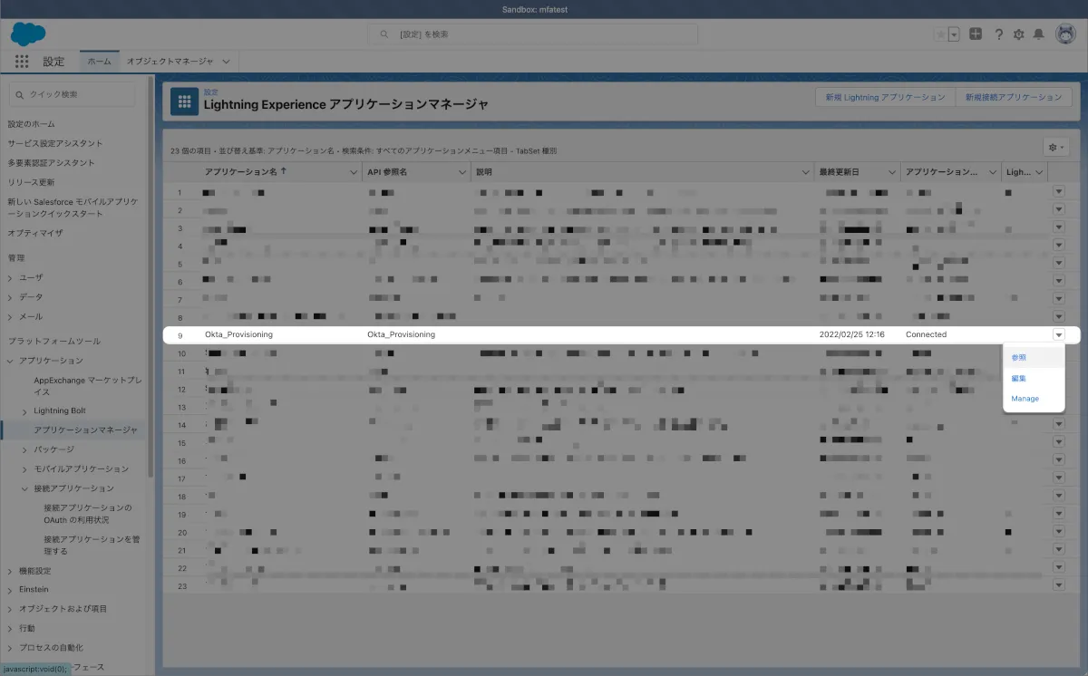
Task: Expand the ユーザ sidebar node
Action: tap(11, 277)
